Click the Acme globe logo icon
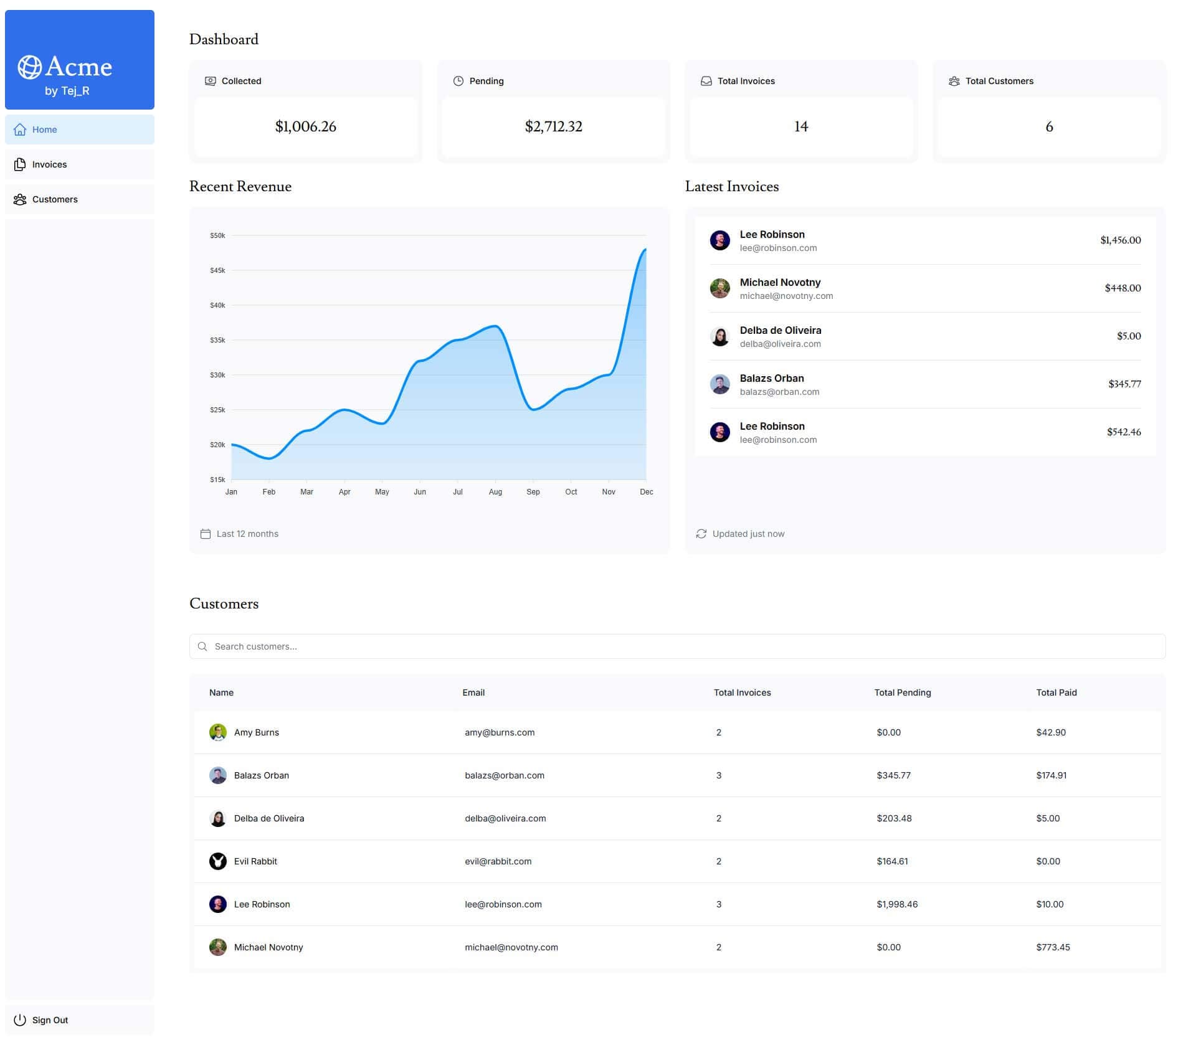 click(29, 67)
